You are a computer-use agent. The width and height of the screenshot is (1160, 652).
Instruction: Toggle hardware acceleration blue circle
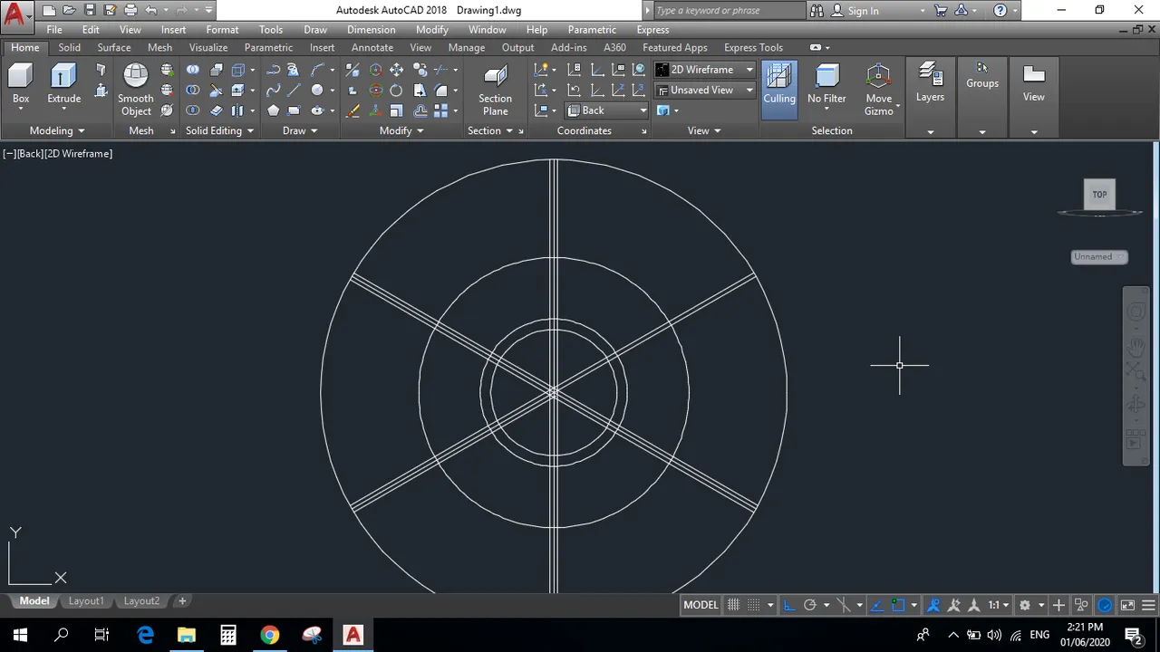tap(1106, 605)
